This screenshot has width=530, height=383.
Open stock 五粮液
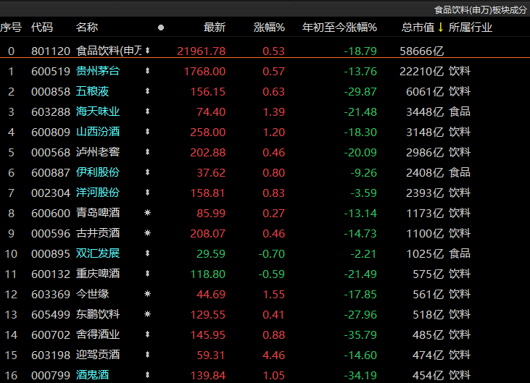[92, 91]
